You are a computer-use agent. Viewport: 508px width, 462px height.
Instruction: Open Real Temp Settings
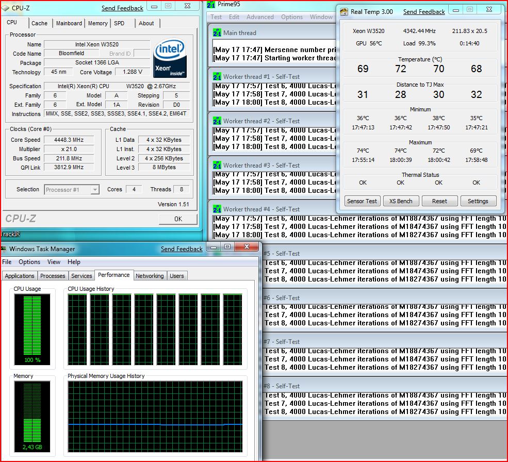click(478, 201)
